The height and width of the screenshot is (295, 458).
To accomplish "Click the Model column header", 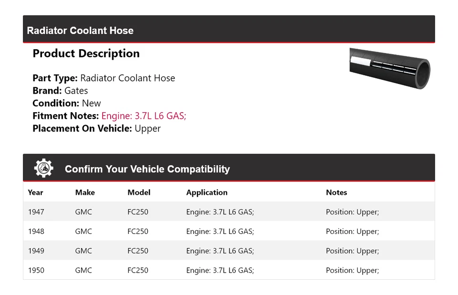I will 139,192.
